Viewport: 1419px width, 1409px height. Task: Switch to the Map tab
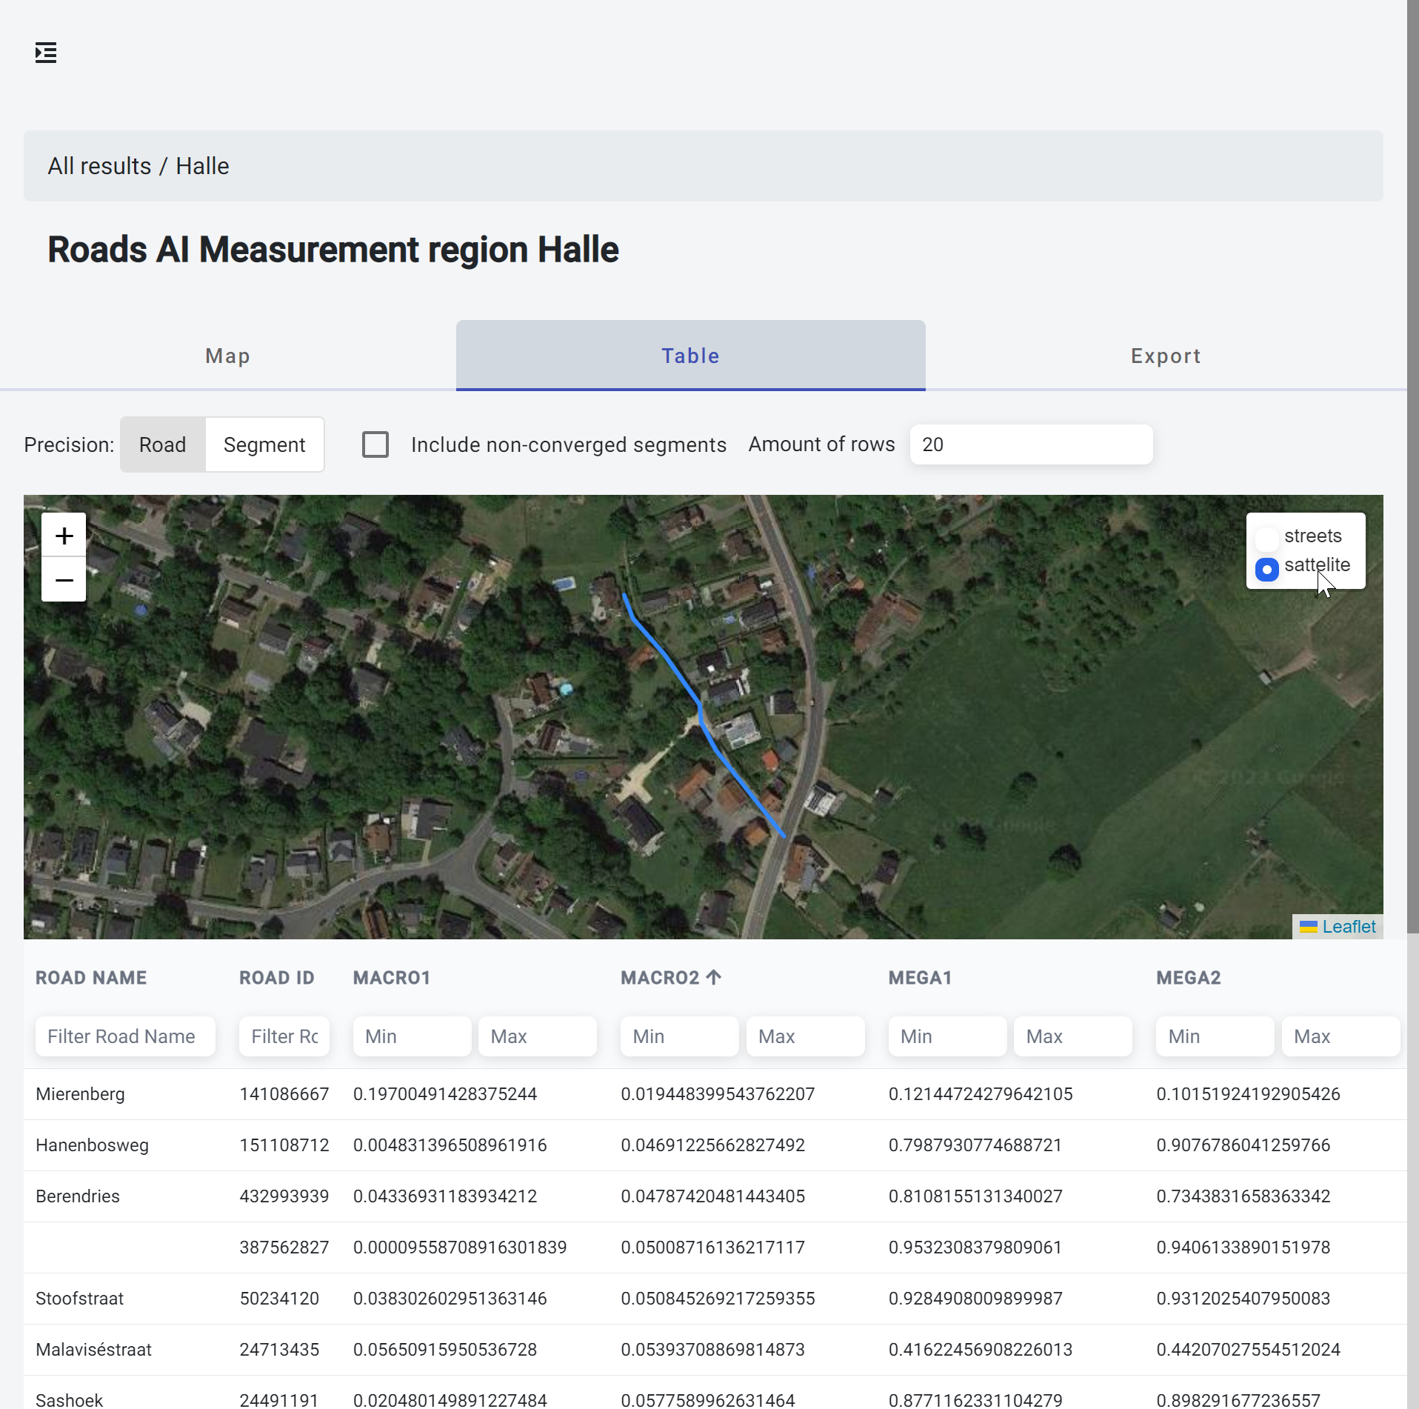[227, 356]
